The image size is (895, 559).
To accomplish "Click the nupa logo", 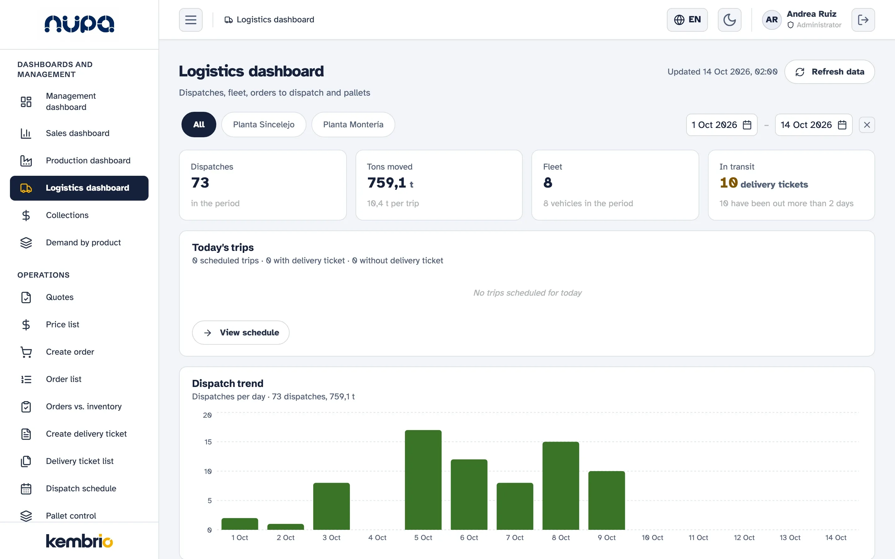I will pyautogui.click(x=79, y=24).
